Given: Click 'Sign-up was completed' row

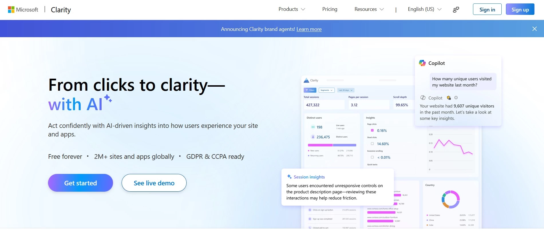Looking at the screenshot, I should pyautogui.click(x=332, y=219).
